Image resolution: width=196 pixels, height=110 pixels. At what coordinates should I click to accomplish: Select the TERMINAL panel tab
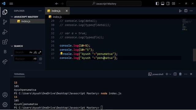click(x=19, y=74)
